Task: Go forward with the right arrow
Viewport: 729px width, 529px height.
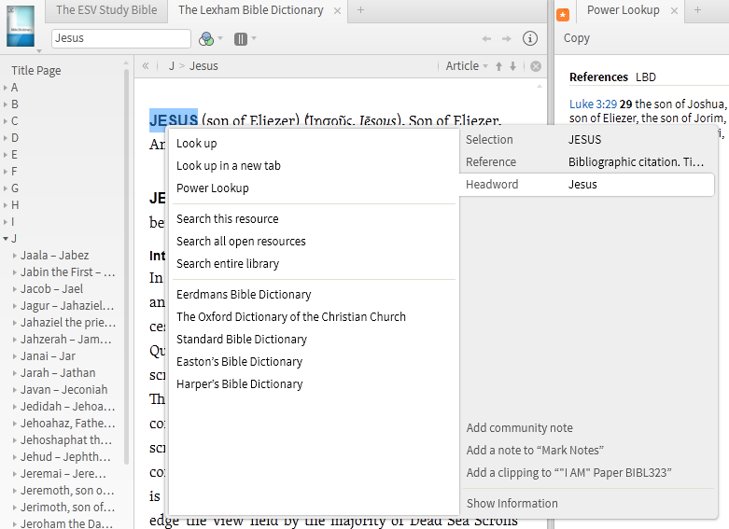Action: click(507, 38)
